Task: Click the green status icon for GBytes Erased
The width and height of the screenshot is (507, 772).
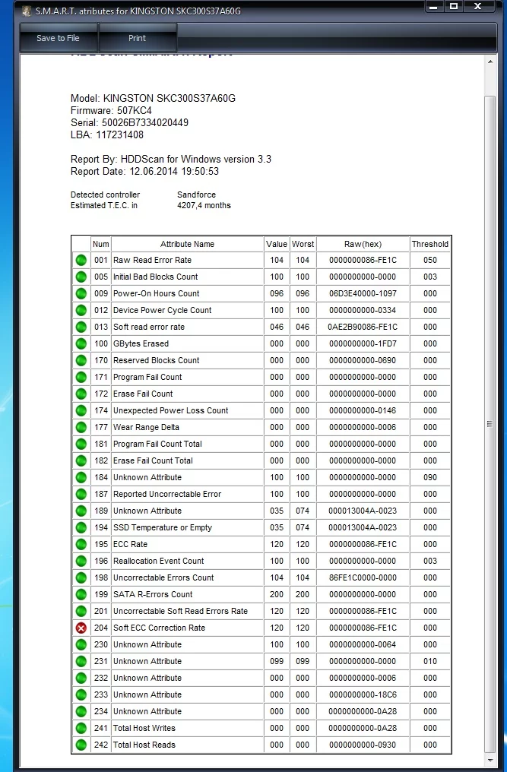Action: tap(81, 343)
